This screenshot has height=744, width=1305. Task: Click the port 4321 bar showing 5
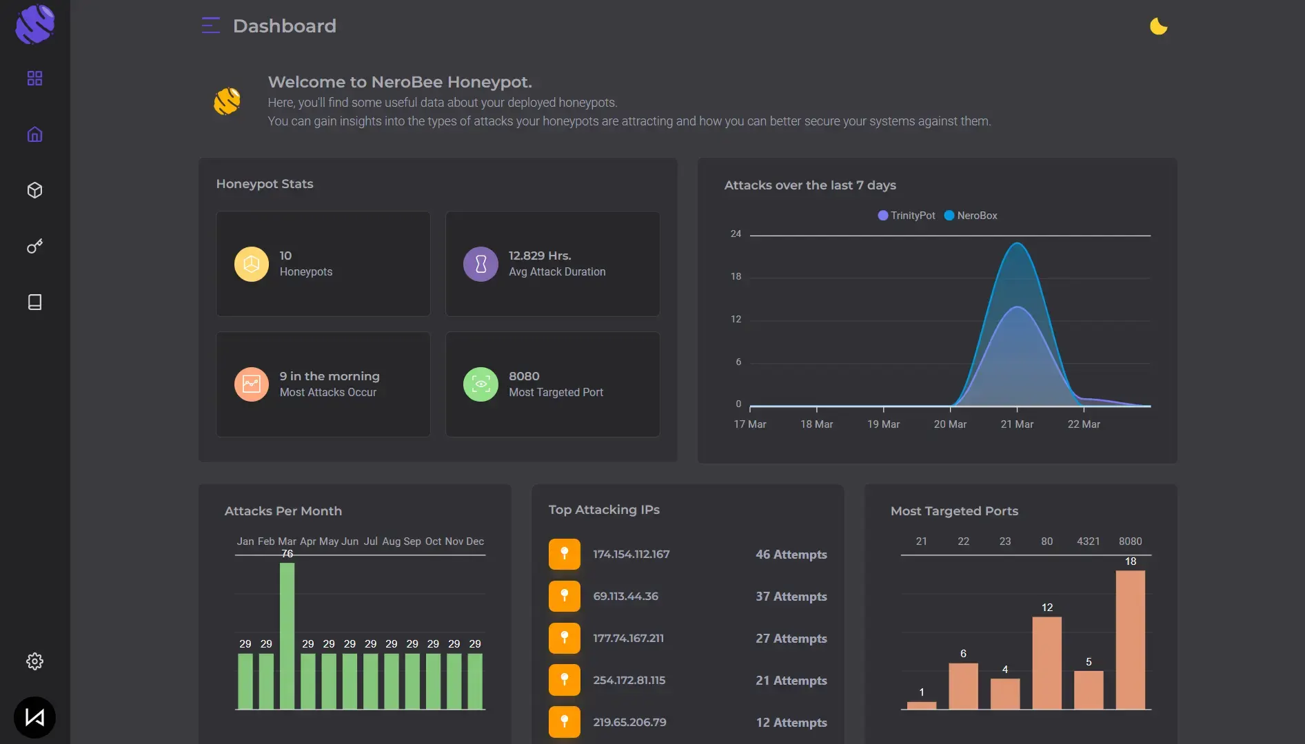click(1089, 690)
